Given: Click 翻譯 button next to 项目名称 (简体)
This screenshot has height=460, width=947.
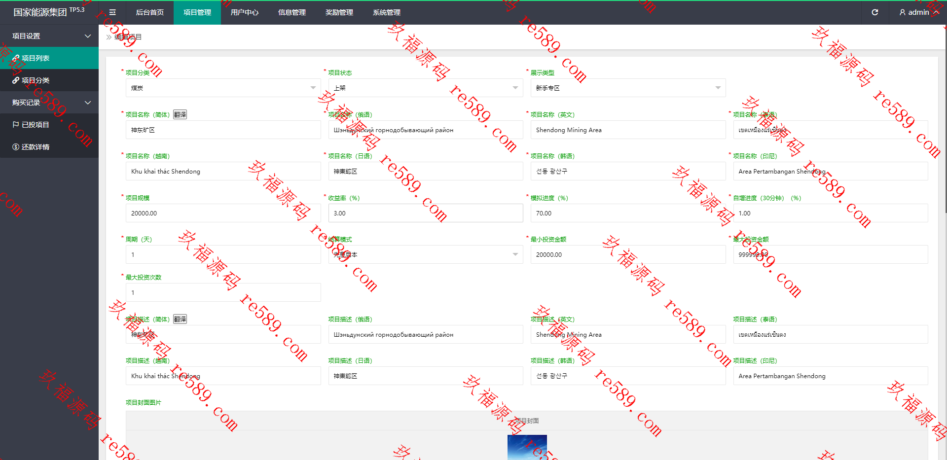Looking at the screenshot, I should (180, 114).
